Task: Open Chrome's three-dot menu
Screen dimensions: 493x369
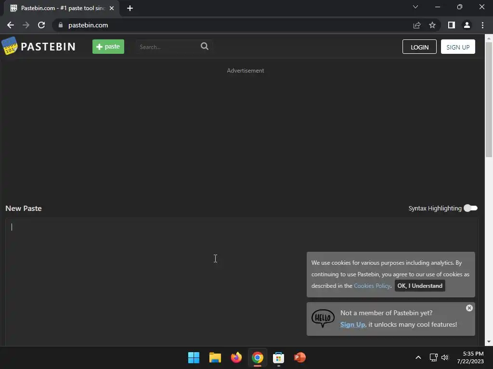Action: click(482, 25)
